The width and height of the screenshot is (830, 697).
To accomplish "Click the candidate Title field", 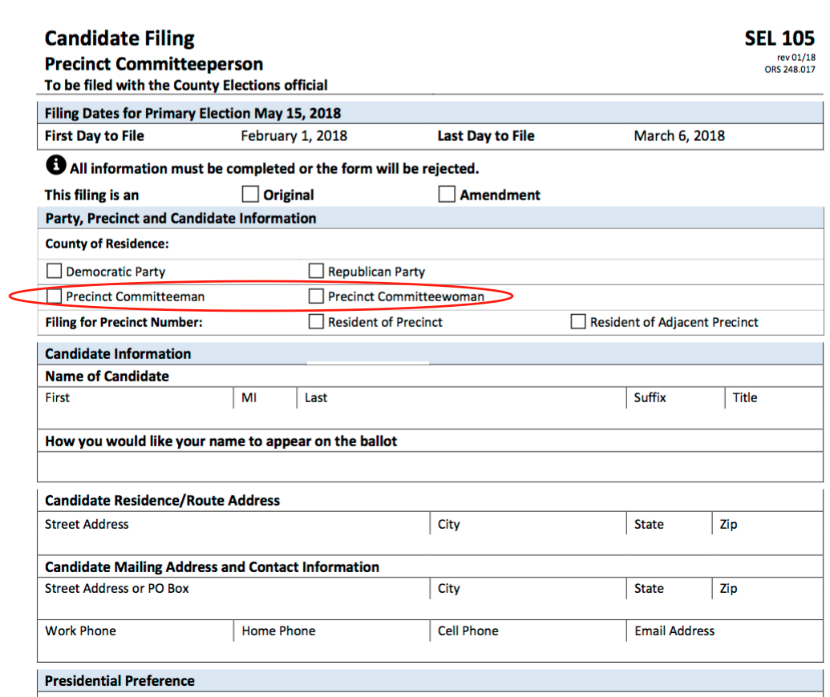I will 773,414.
